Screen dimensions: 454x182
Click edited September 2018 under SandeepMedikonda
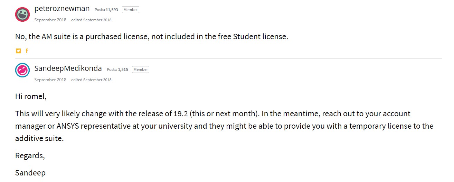pyautogui.click(x=91, y=80)
